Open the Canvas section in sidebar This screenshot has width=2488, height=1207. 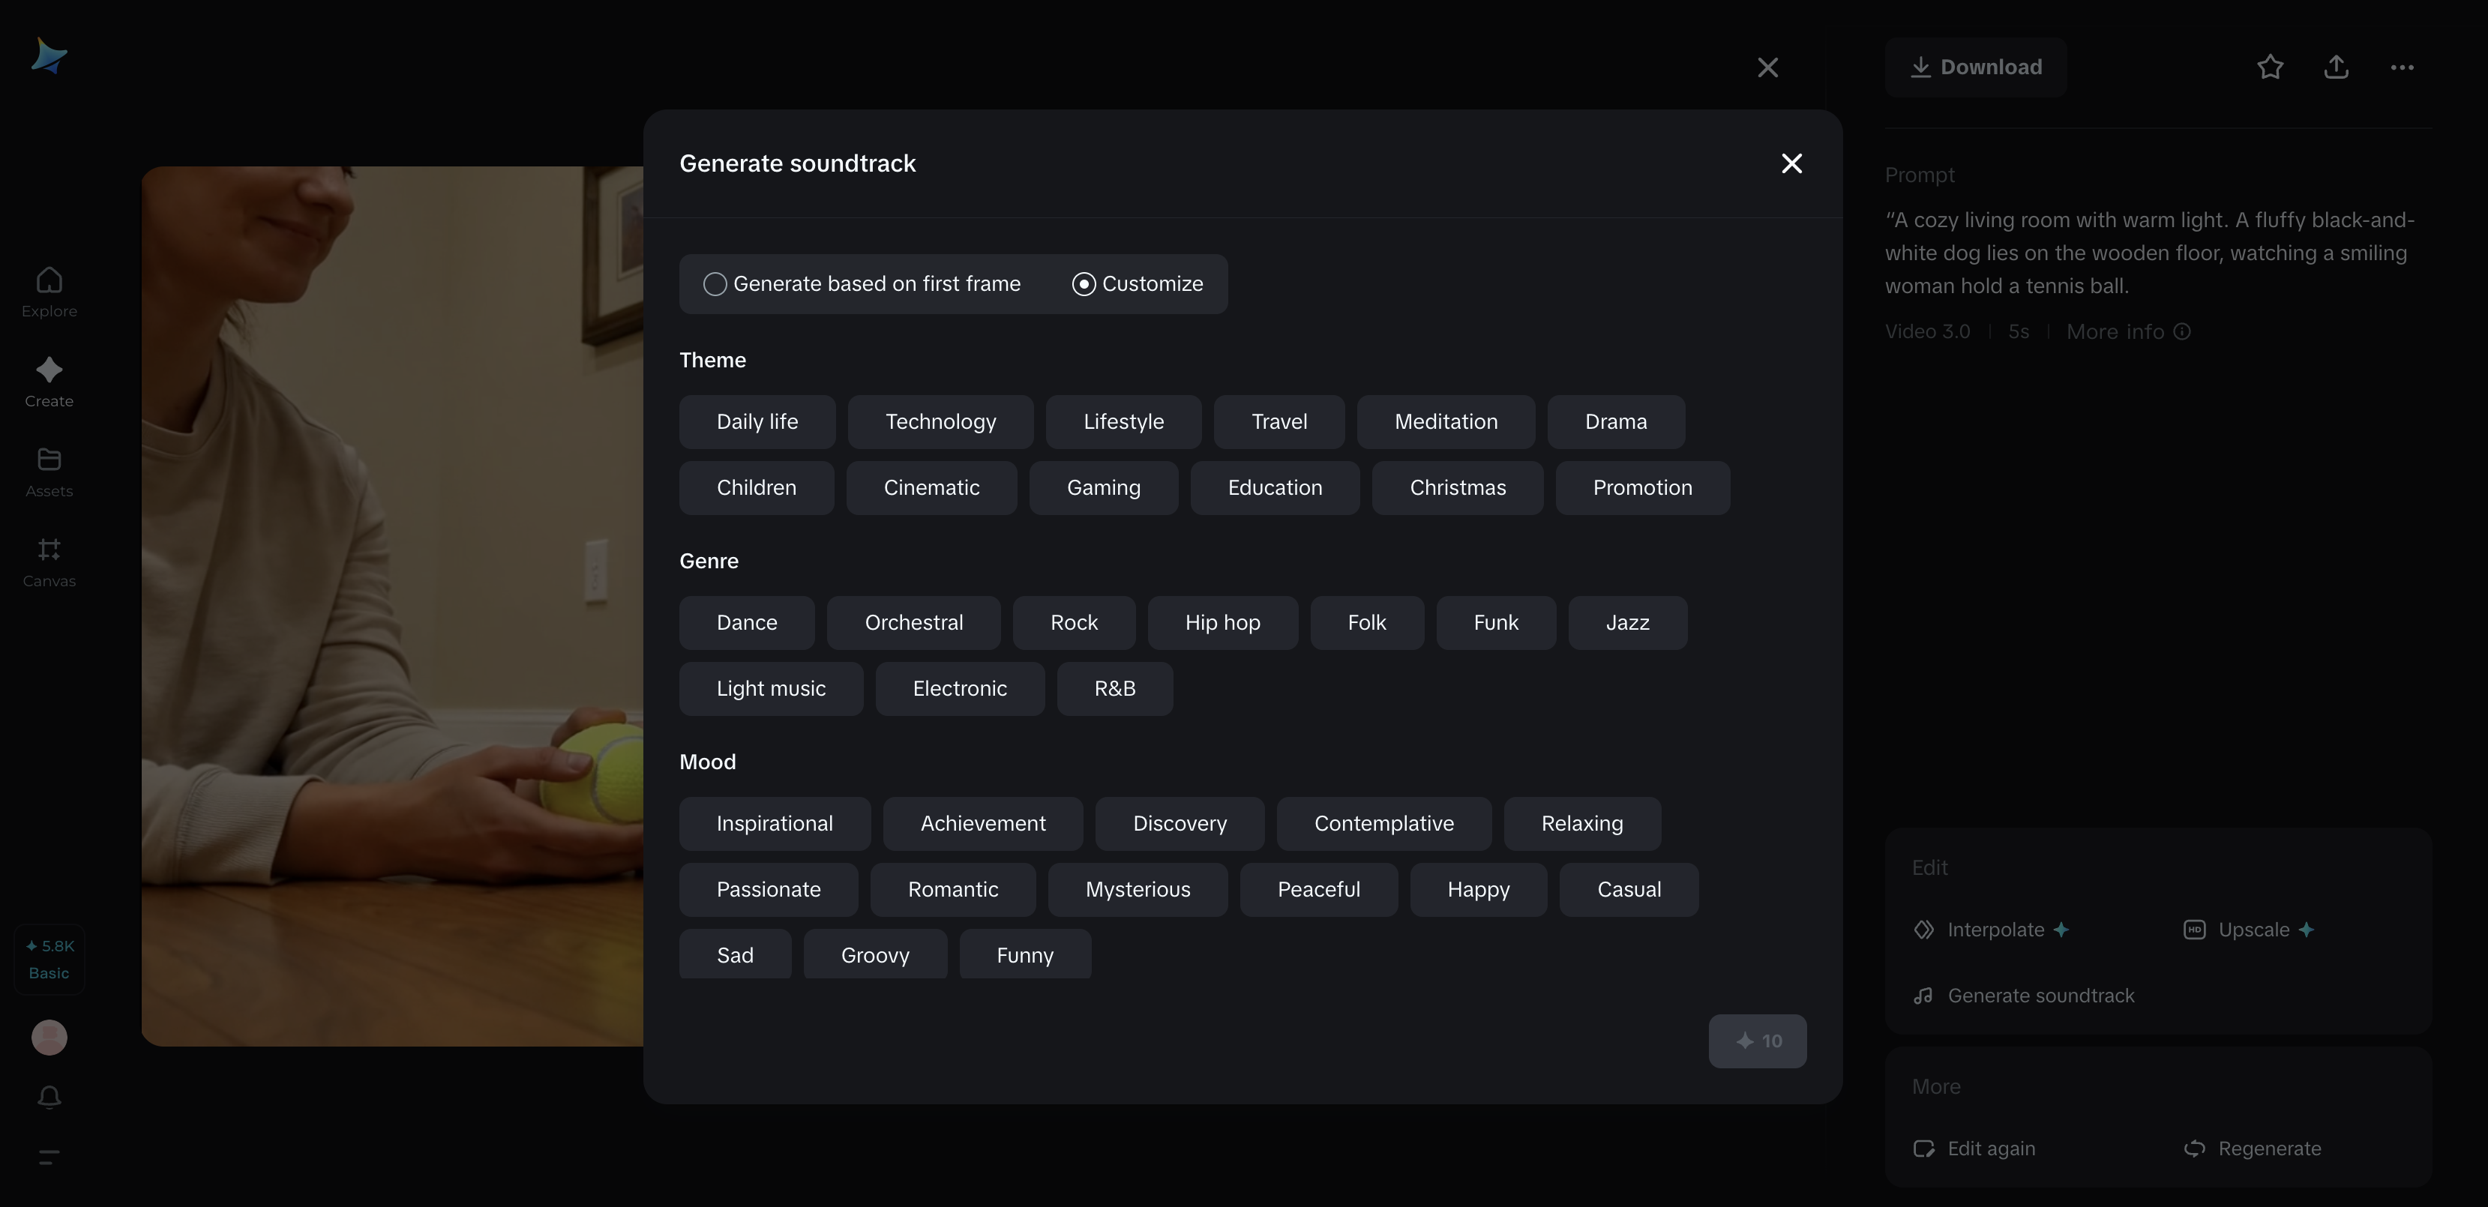point(49,561)
